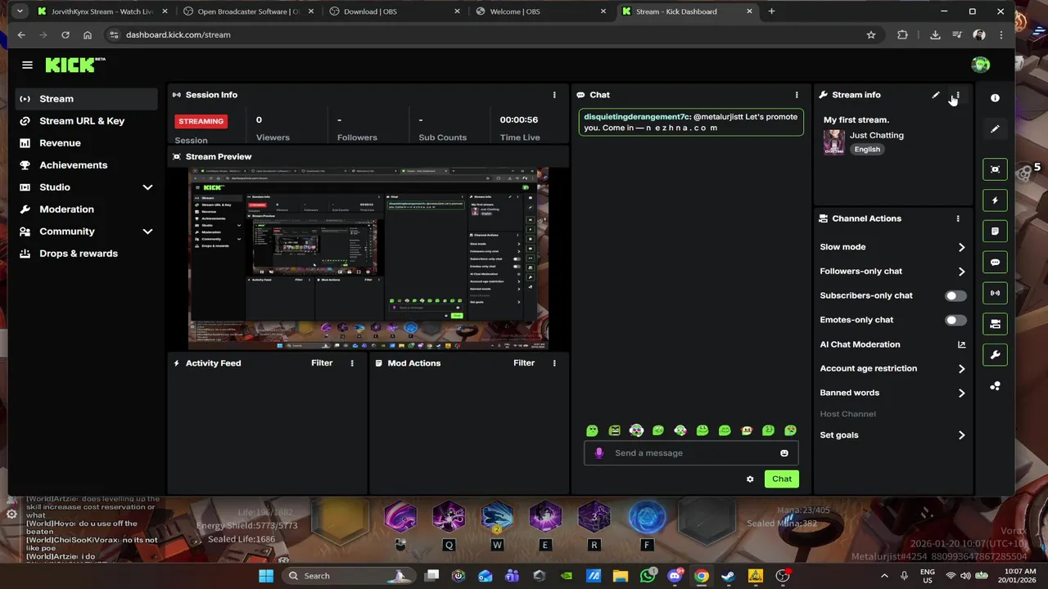Open Chat panel three-dot menu
The image size is (1048, 589).
coord(797,95)
